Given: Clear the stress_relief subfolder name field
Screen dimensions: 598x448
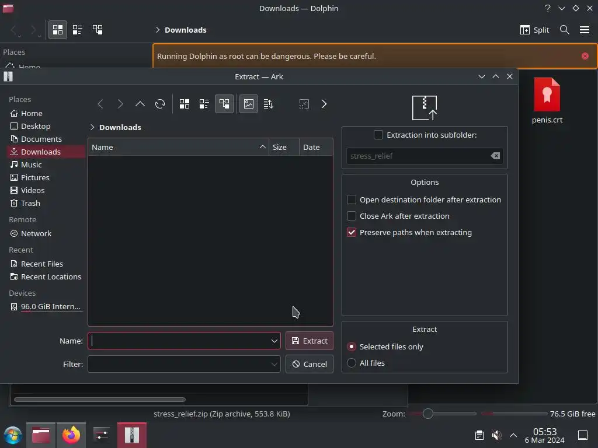Looking at the screenshot, I should pyautogui.click(x=495, y=156).
